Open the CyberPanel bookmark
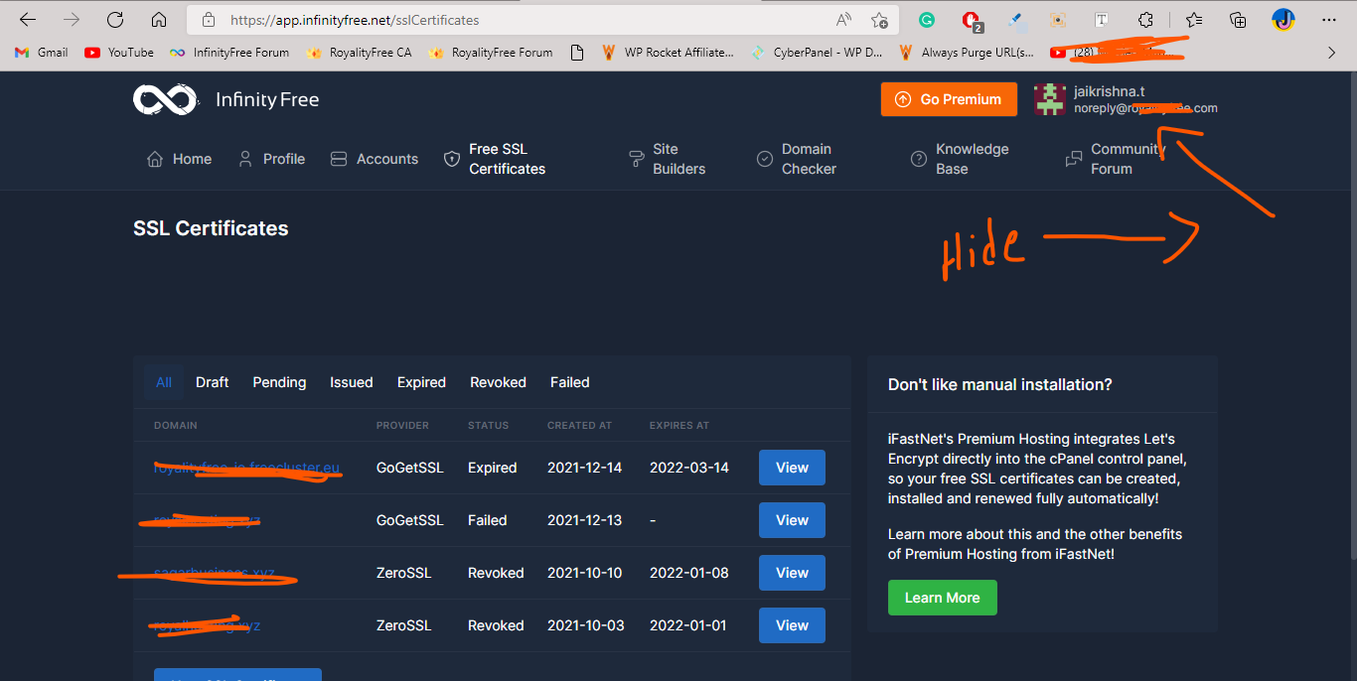Image resolution: width=1357 pixels, height=681 pixels. (x=817, y=53)
